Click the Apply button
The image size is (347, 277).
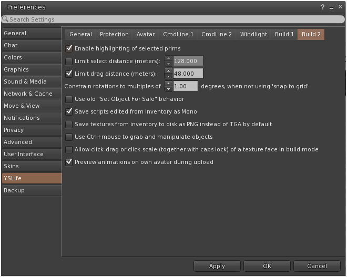click(x=217, y=266)
